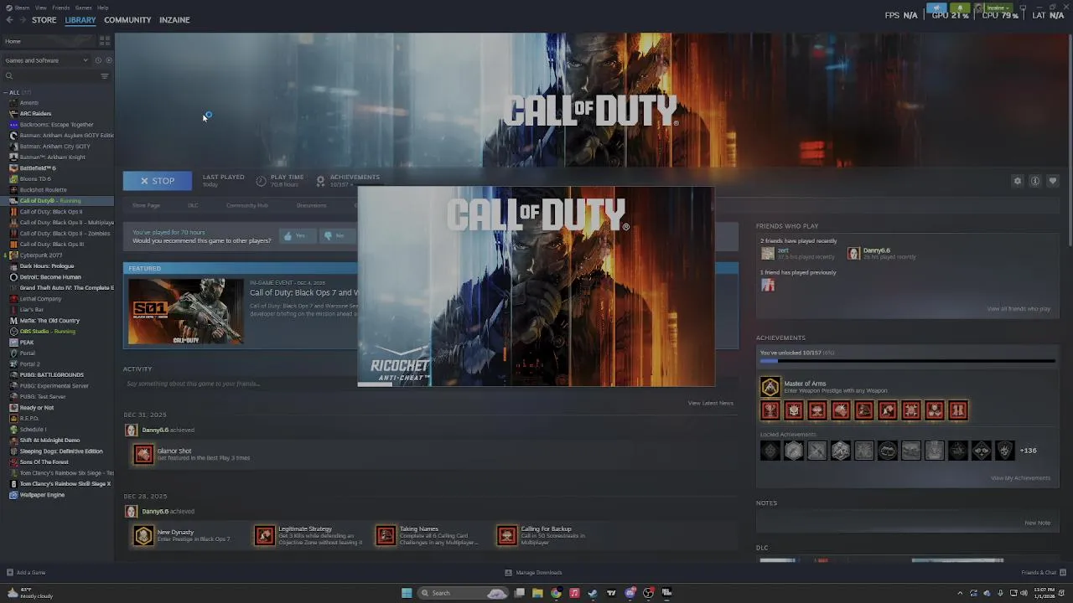The image size is (1073, 603).
Task: Open zert's friend avatar
Action: 768,253
